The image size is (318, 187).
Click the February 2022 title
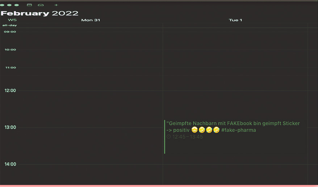click(x=39, y=13)
